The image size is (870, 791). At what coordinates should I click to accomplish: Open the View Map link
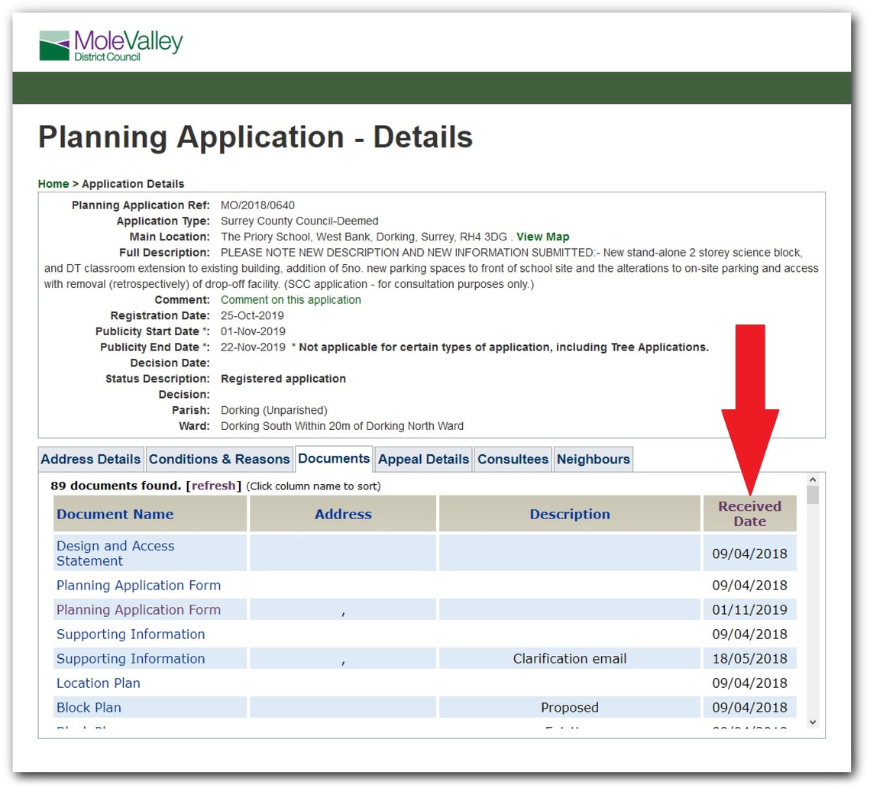click(542, 237)
